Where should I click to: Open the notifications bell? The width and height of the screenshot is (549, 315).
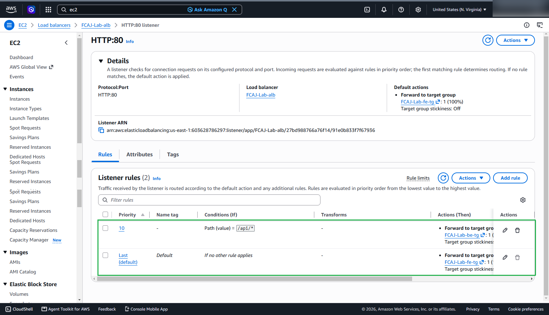pos(384,10)
